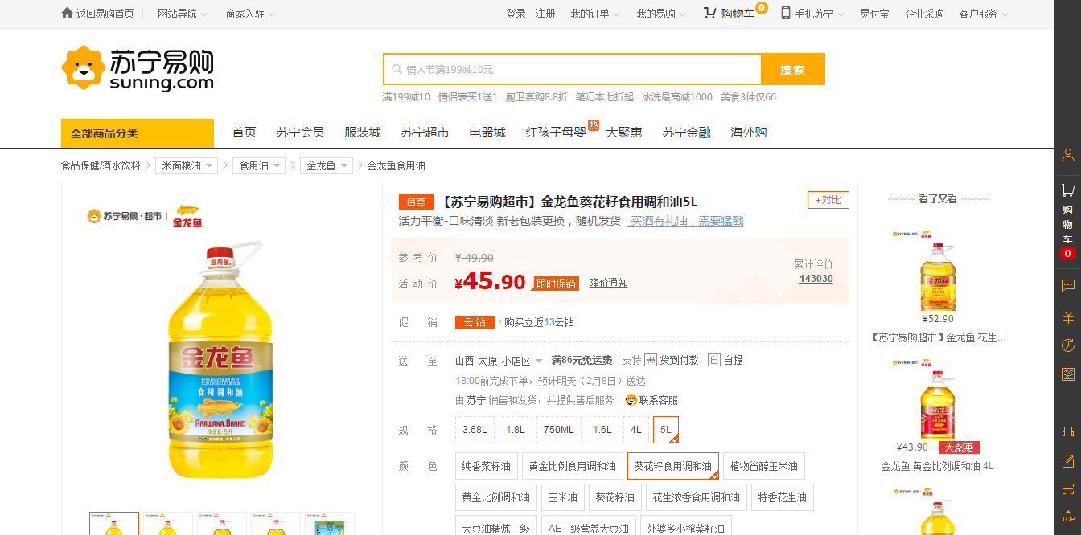Open the 苏宁超市 navigation tab
This screenshot has width=1081, height=535.
point(425,133)
